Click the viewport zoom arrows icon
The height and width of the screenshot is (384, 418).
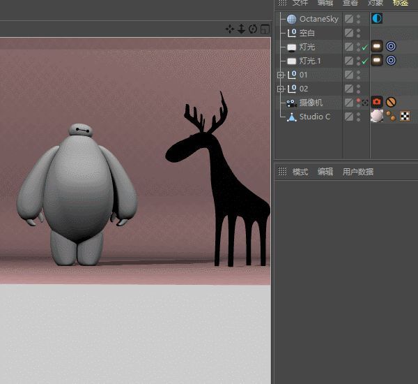(241, 29)
